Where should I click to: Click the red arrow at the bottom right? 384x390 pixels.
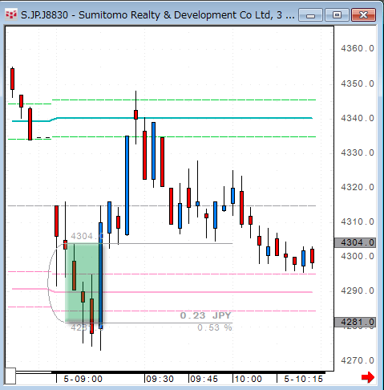[368, 377]
